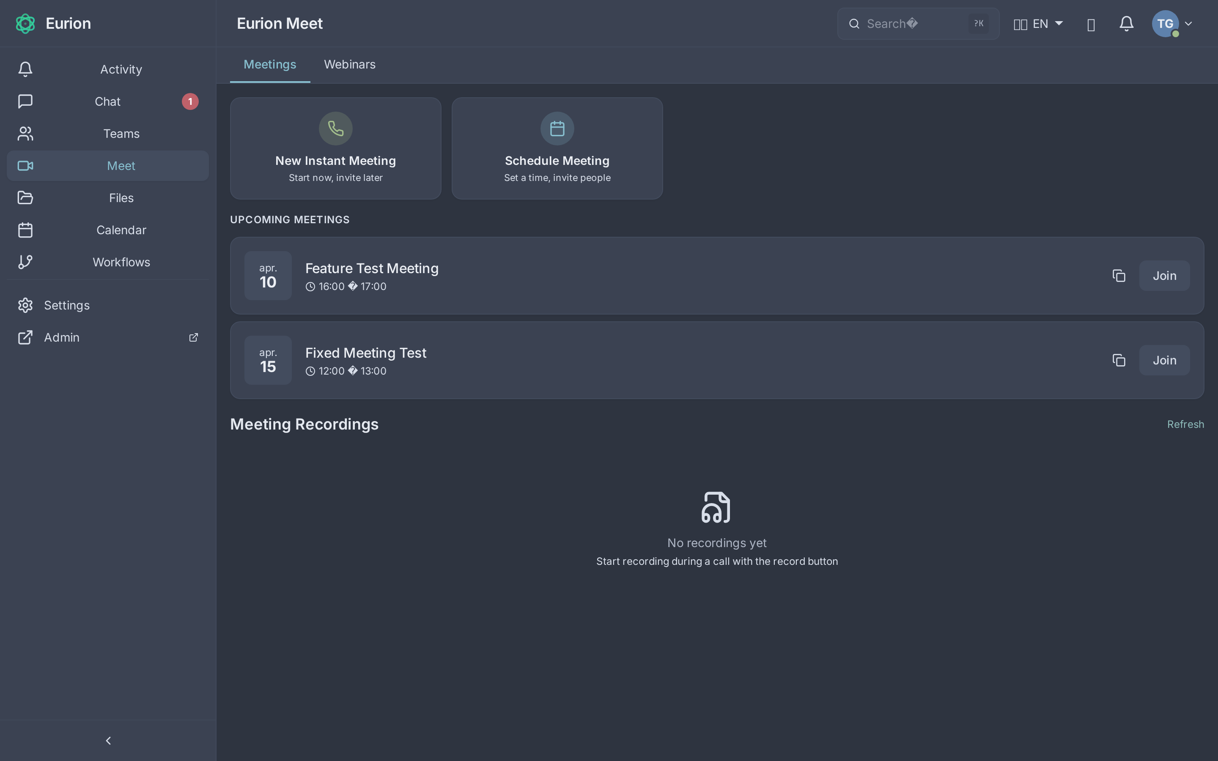Click the notification bell in the top bar

coord(1126,23)
